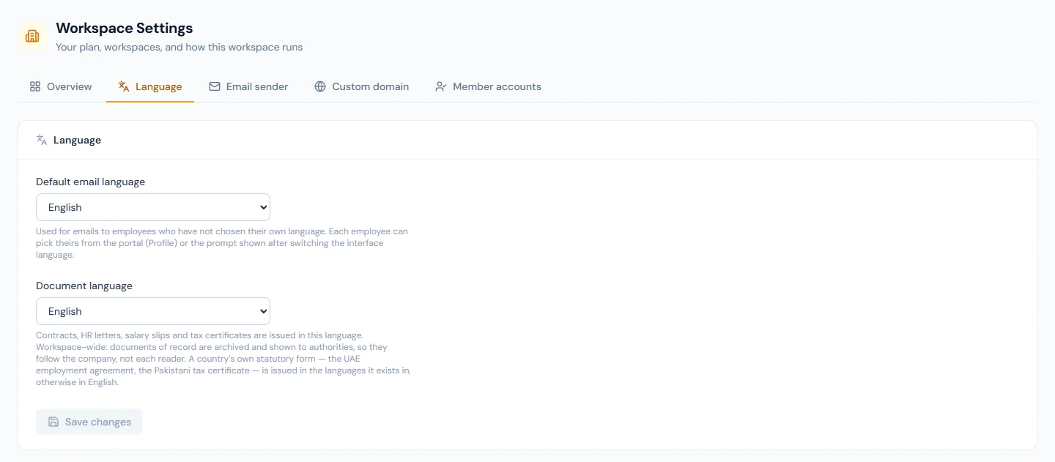The image size is (1055, 462).
Task: Switch to the Email sender tab
Action: (x=248, y=86)
